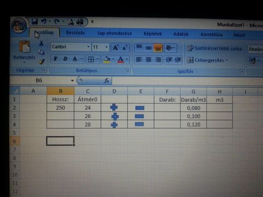Open the Beillesztés paste options arrow
Viewport: 263px width, 197px height.
click(24, 62)
